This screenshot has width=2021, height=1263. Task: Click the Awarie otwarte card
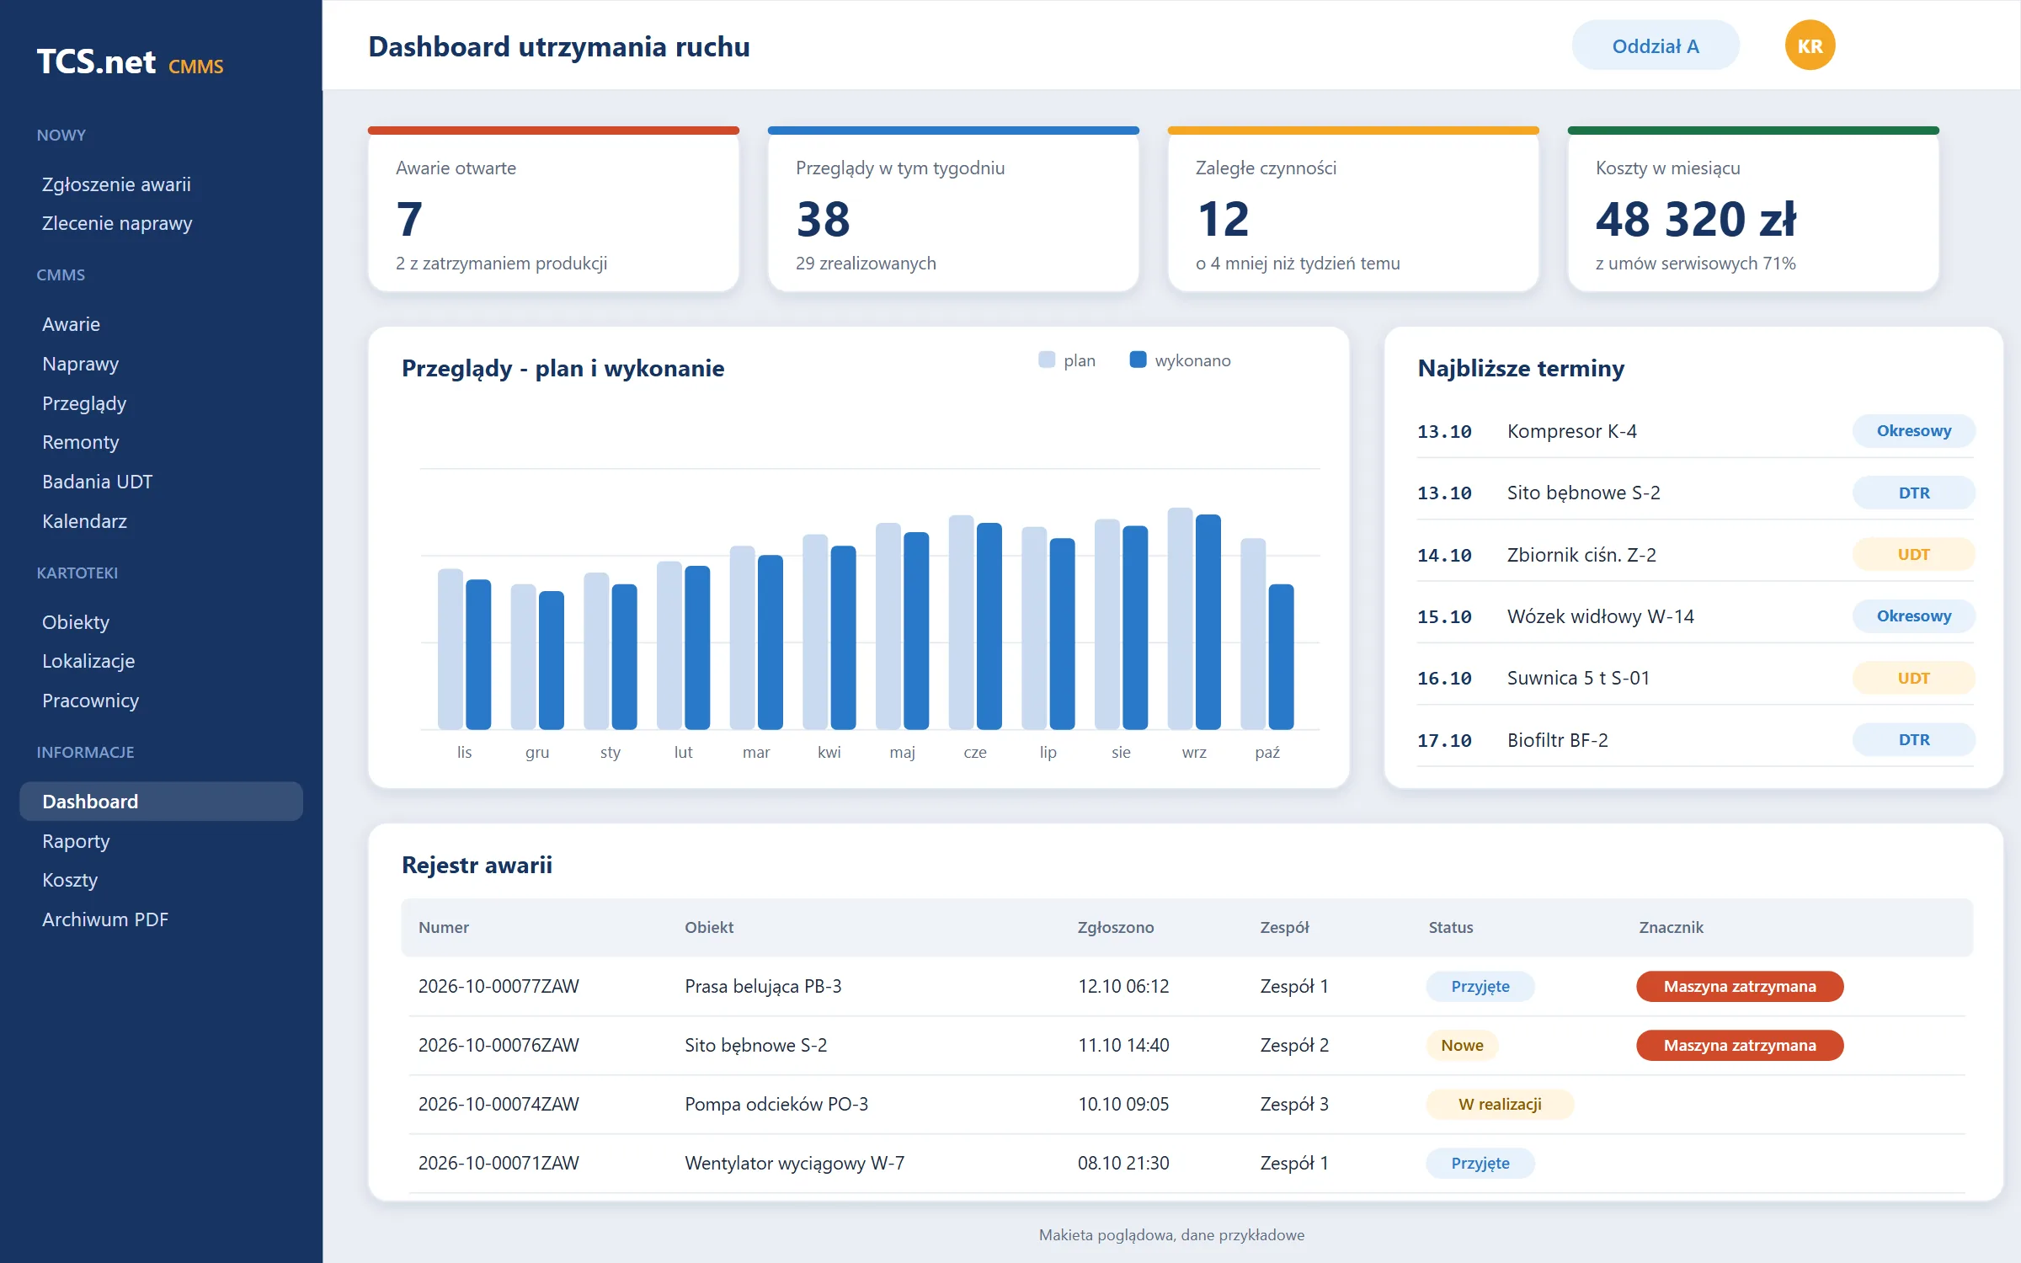553,210
